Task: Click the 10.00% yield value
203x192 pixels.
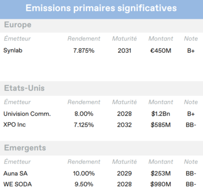Action: click(x=84, y=173)
